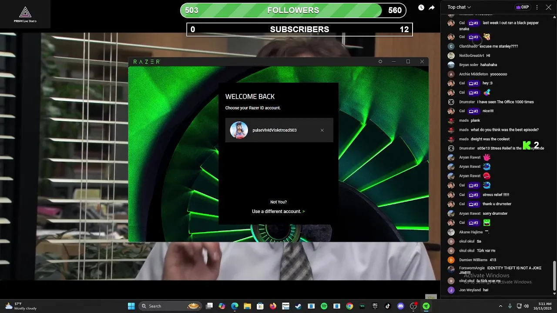Open volume control in system tray
The width and height of the screenshot is (557, 313).
pos(527,306)
